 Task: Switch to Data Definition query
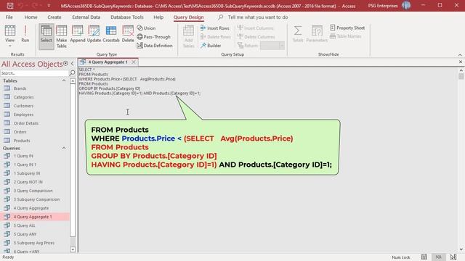[x=155, y=46]
